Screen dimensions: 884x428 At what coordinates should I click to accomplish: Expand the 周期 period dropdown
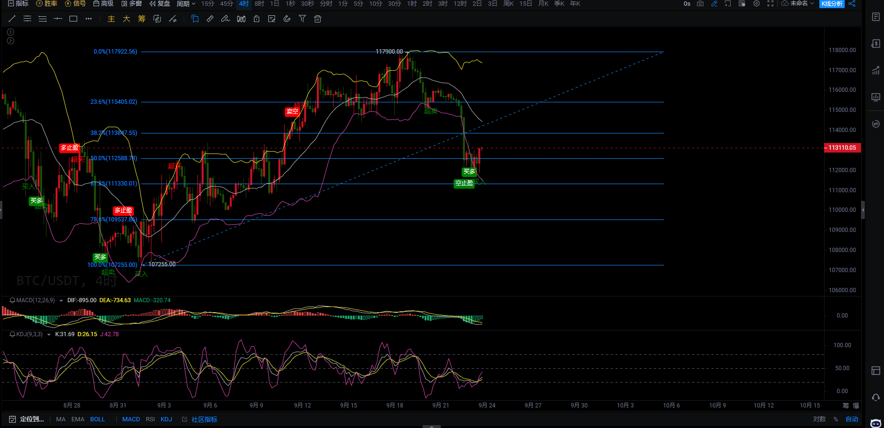(186, 4)
